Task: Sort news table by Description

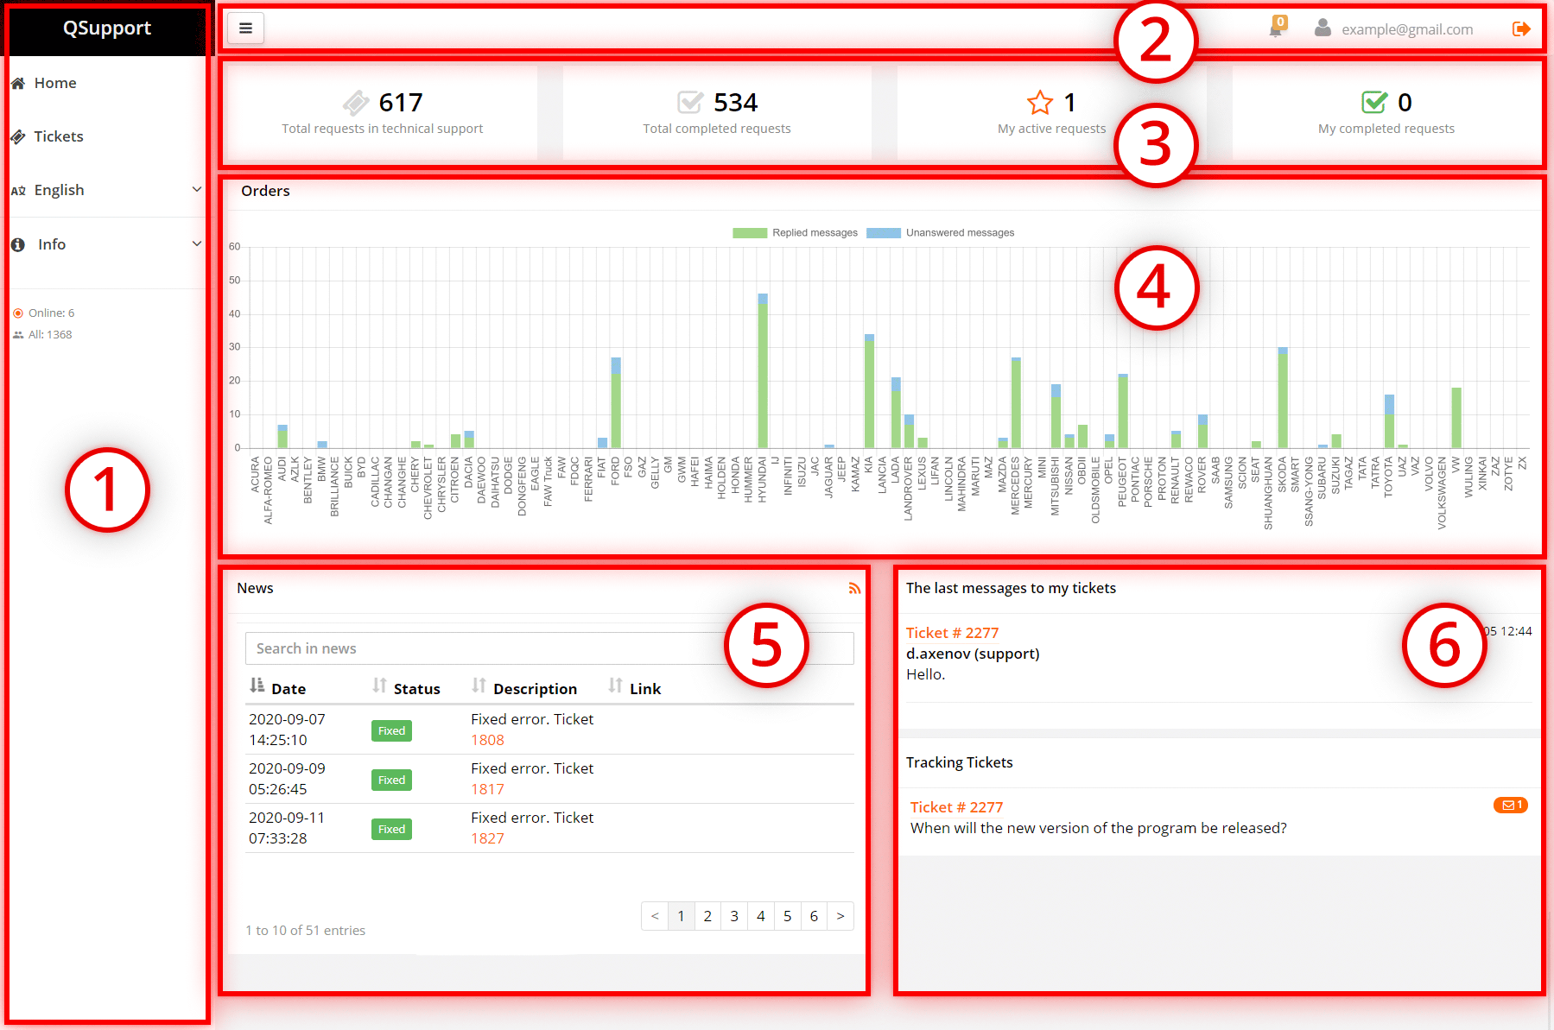Action: 524,687
